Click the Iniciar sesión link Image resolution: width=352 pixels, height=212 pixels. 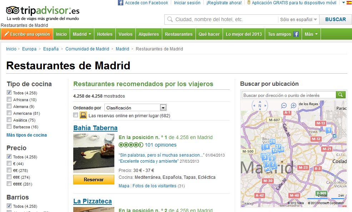click(x=187, y=3)
